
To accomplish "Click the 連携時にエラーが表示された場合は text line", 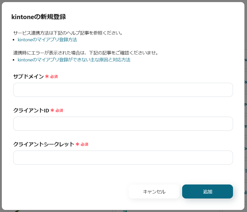I will click(86, 53).
